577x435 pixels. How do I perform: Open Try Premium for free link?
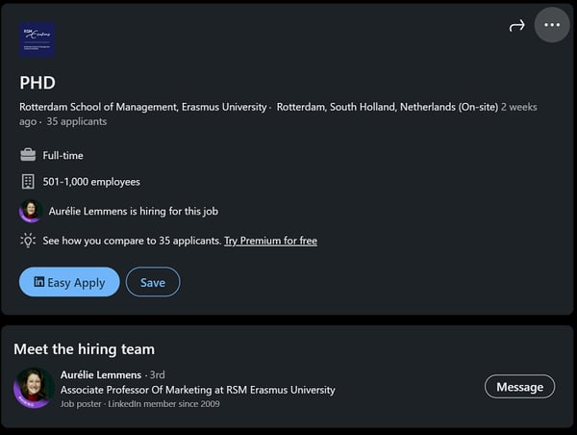[270, 241]
